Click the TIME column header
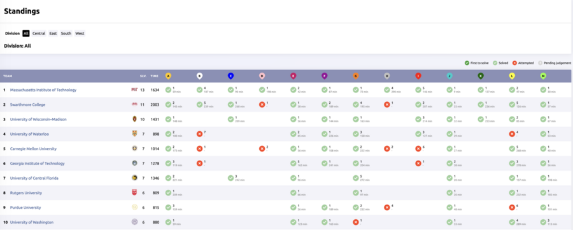Viewport: 573px width, 230px height. pos(155,76)
